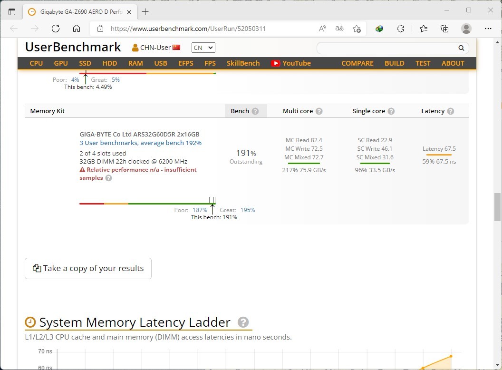This screenshot has height=370, width=502.
Task: Click the IDM extension icon
Action: pos(379,29)
